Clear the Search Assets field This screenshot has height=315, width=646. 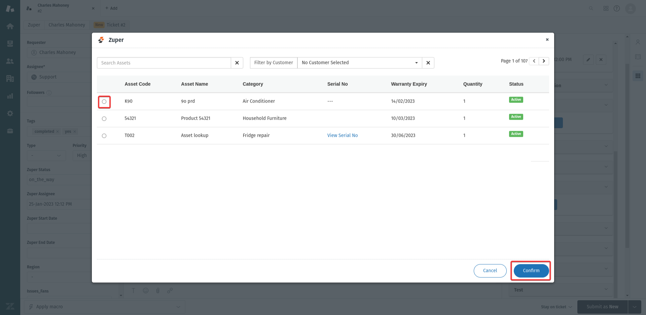coord(237,63)
